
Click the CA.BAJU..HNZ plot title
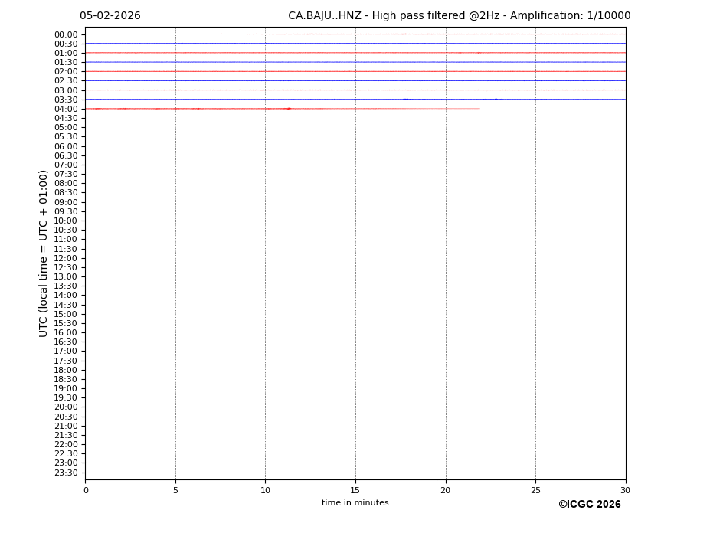459,16
